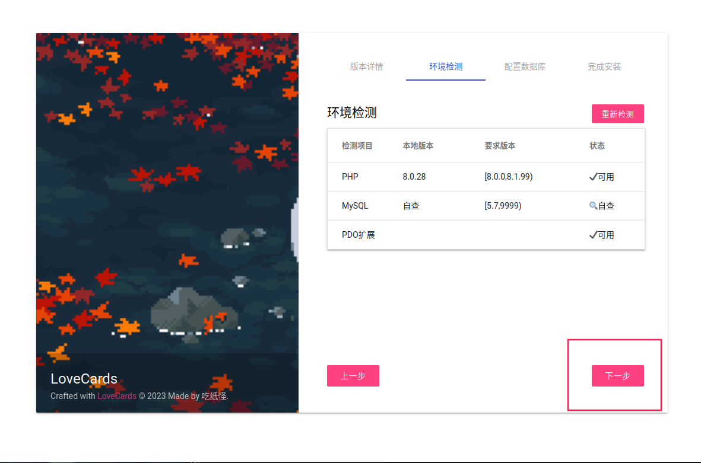Click the MySQL cell in the table
Viewport: 701px width, 463px height.
(x=355, y=206)
